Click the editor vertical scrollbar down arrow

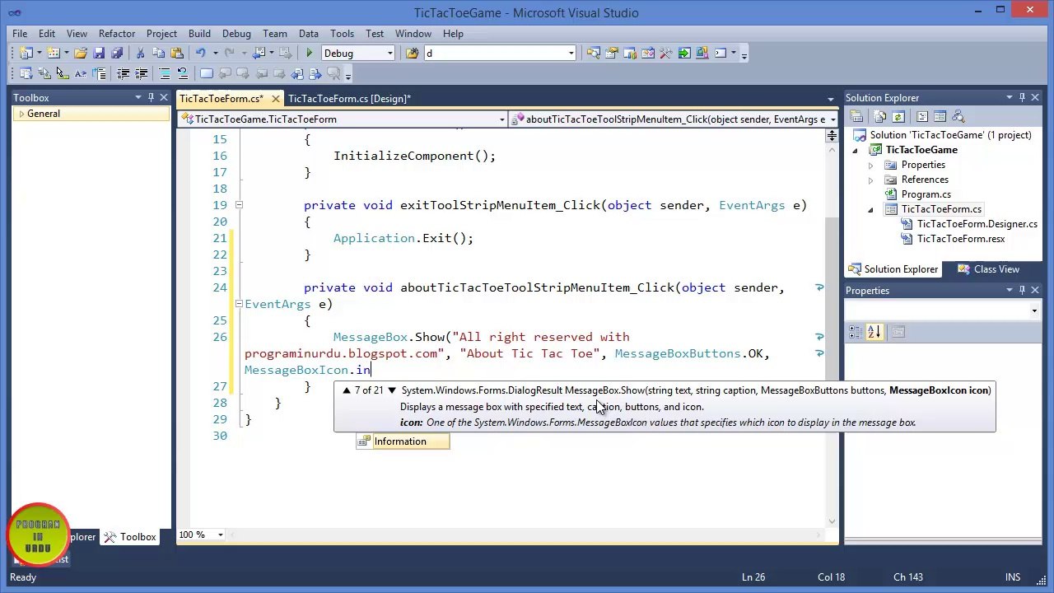832,520
